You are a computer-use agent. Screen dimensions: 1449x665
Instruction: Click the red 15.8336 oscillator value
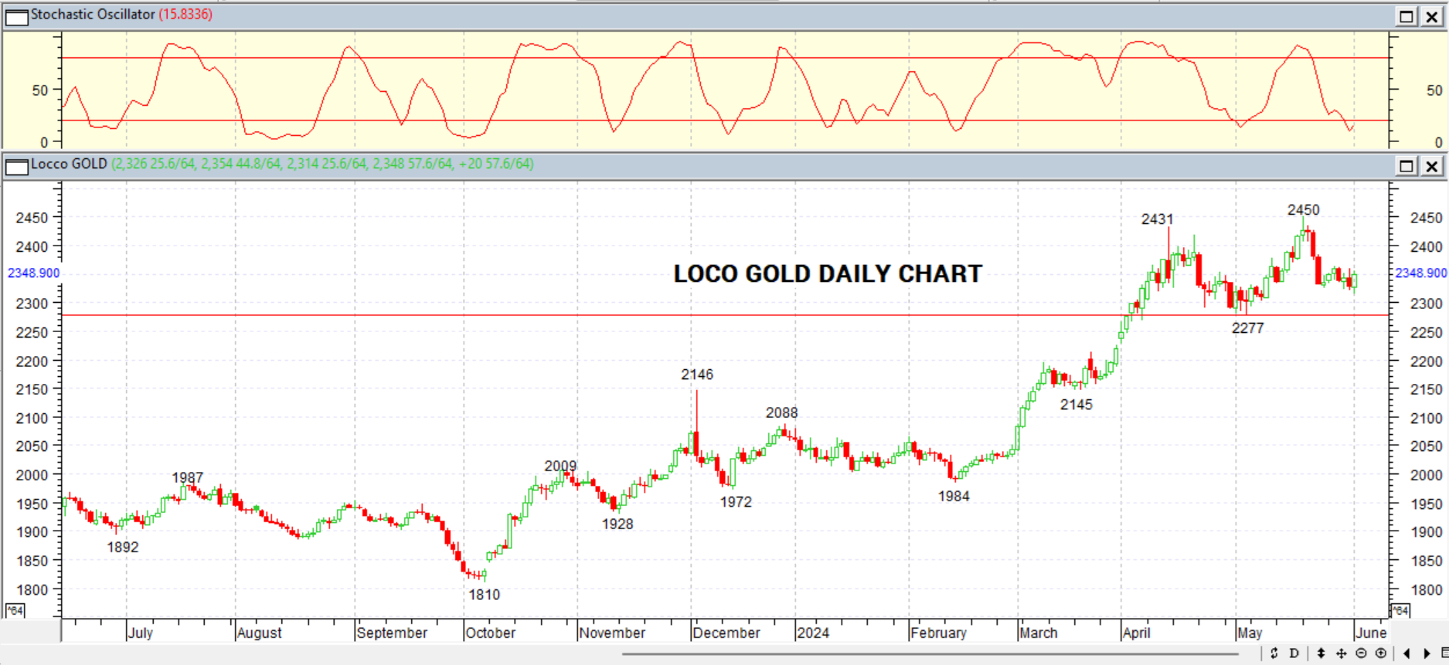[185, 15]
